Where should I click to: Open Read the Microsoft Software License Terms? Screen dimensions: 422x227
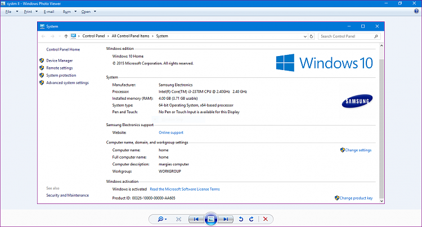185,189
